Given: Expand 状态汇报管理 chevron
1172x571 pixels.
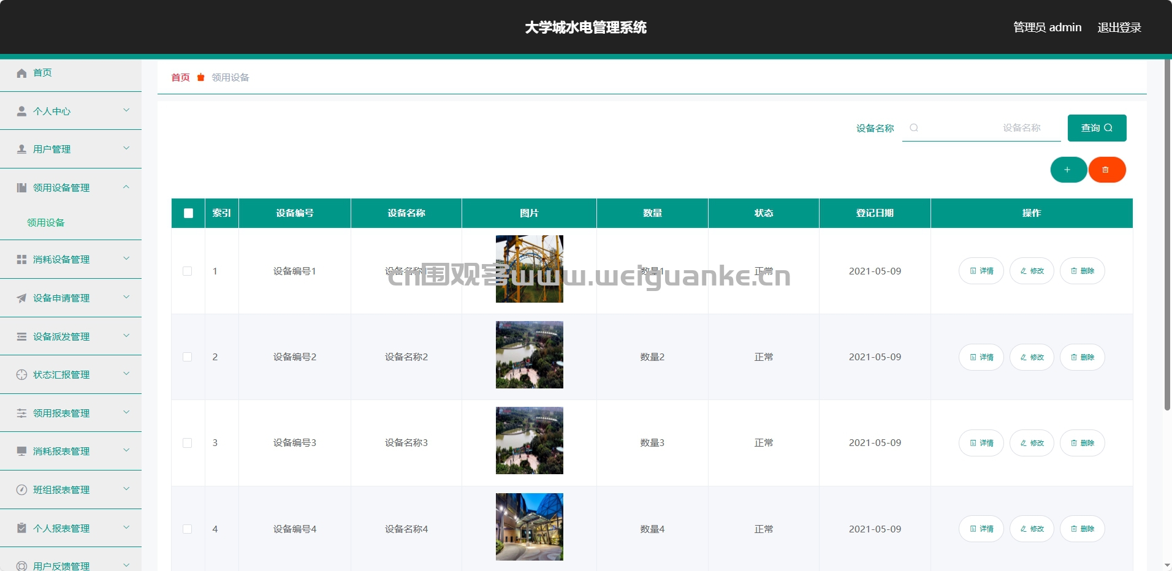Looking at the screenshot, I should [x=126, y=374].
